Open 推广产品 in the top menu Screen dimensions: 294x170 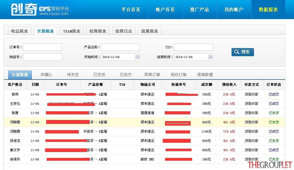click(199, 10)
